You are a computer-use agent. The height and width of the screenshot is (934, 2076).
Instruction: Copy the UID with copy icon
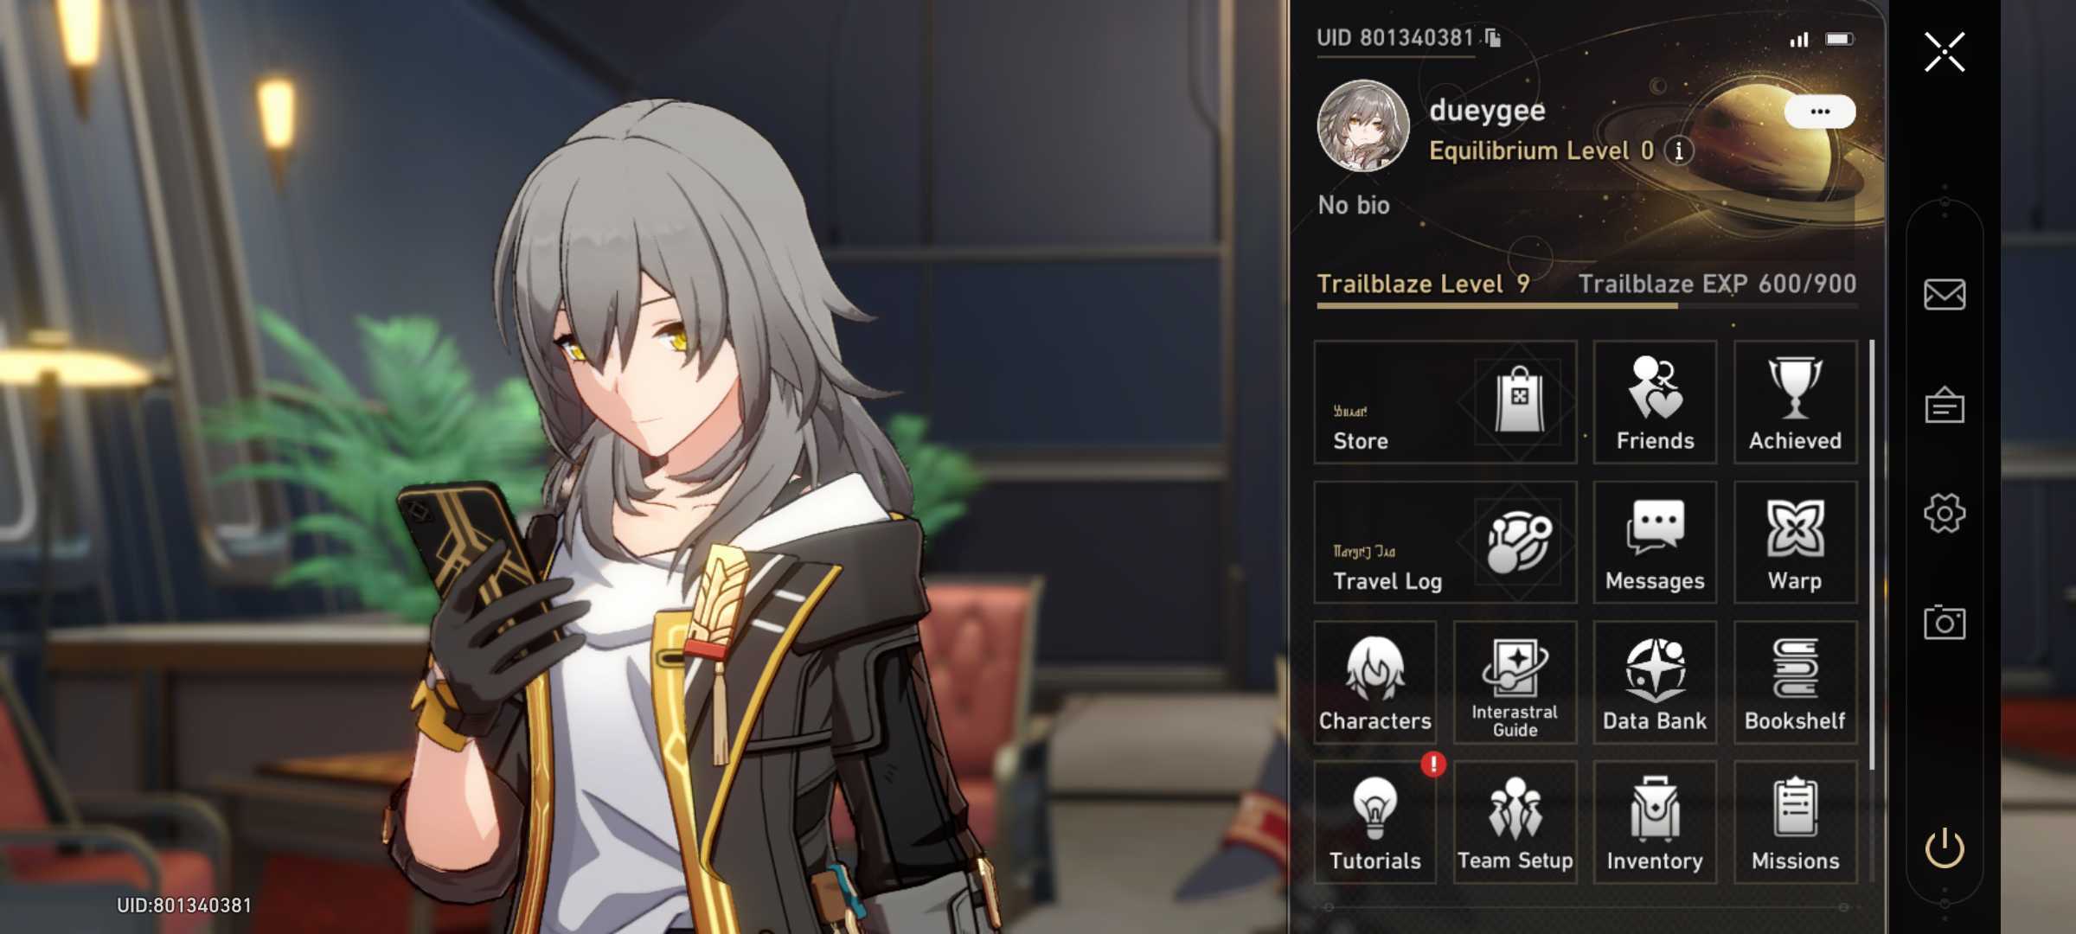[x=1493, y=38]
